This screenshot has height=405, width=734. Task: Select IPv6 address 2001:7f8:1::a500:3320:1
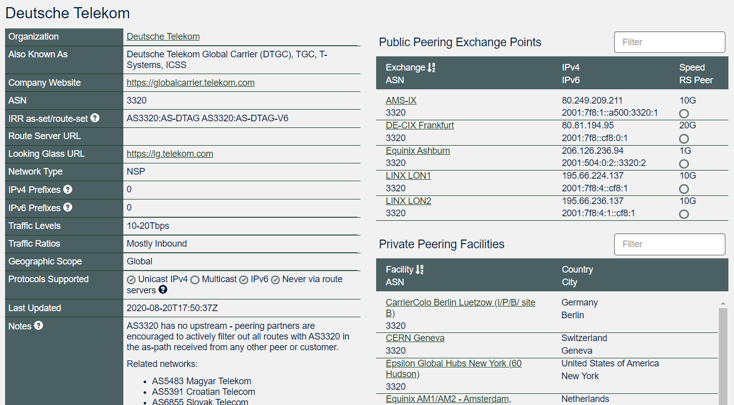tap(610, 113)
